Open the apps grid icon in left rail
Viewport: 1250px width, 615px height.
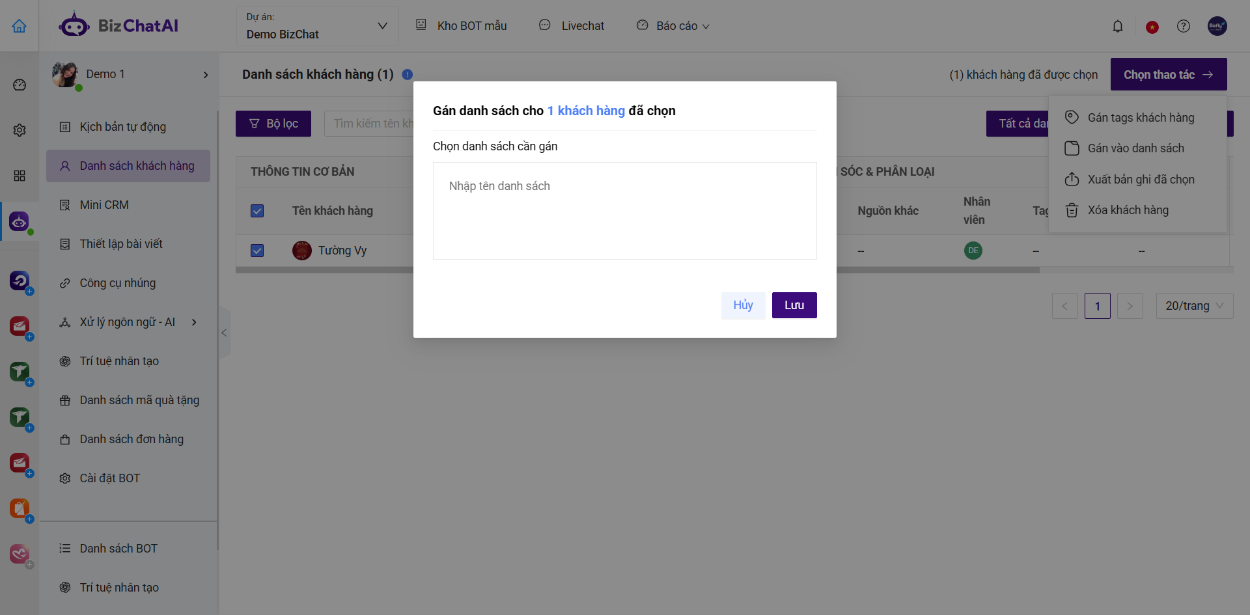[x=20, y=176]
